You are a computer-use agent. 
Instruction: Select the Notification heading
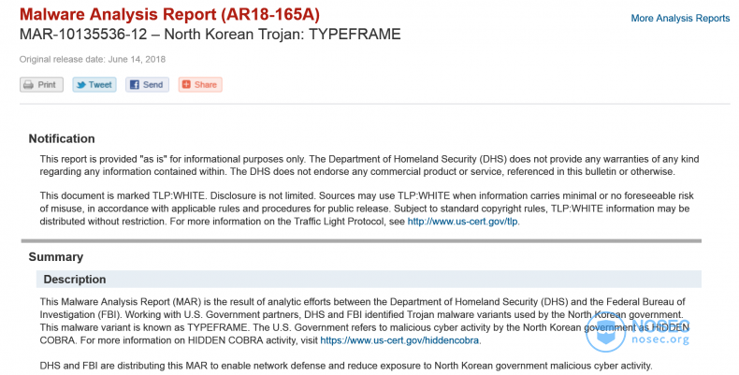tap(62, 138)
